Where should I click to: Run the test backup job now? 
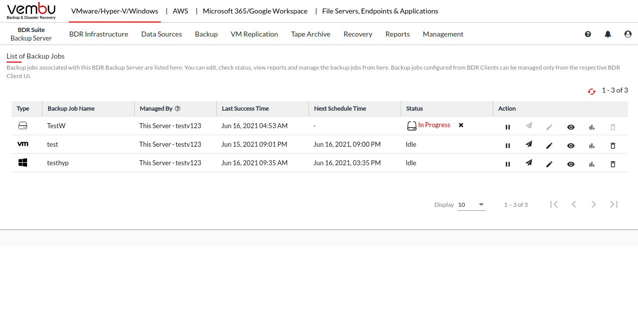tap(528, 145)
